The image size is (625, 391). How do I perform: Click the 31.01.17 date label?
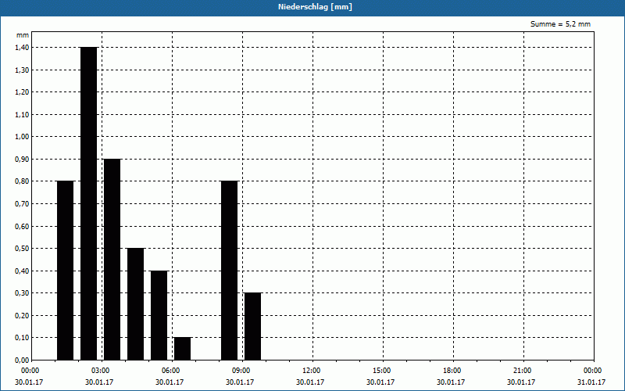point(591,382)
